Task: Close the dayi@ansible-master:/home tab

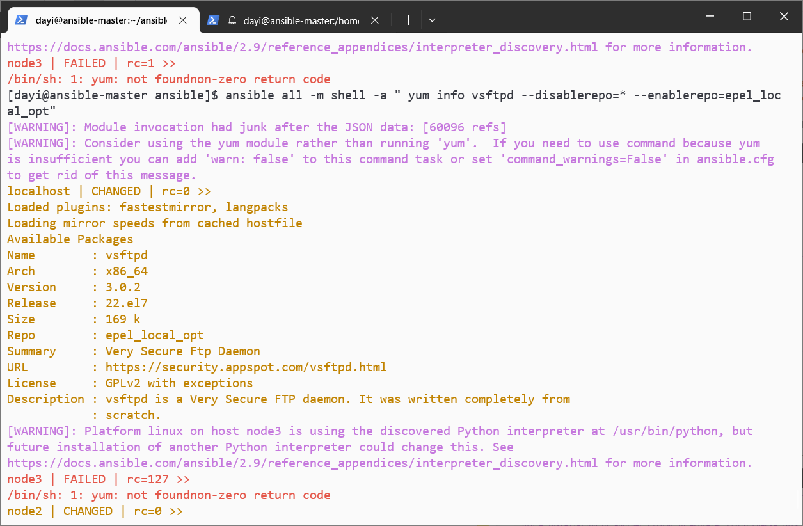Action: click(375, 20)
